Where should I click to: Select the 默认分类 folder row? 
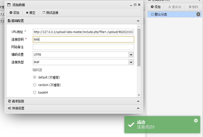click(x=174, y=14)
